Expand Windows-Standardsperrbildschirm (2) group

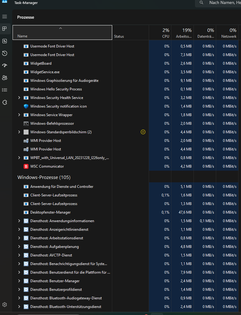pos(19,132)
